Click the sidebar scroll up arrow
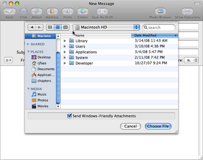 click(58, 36)
